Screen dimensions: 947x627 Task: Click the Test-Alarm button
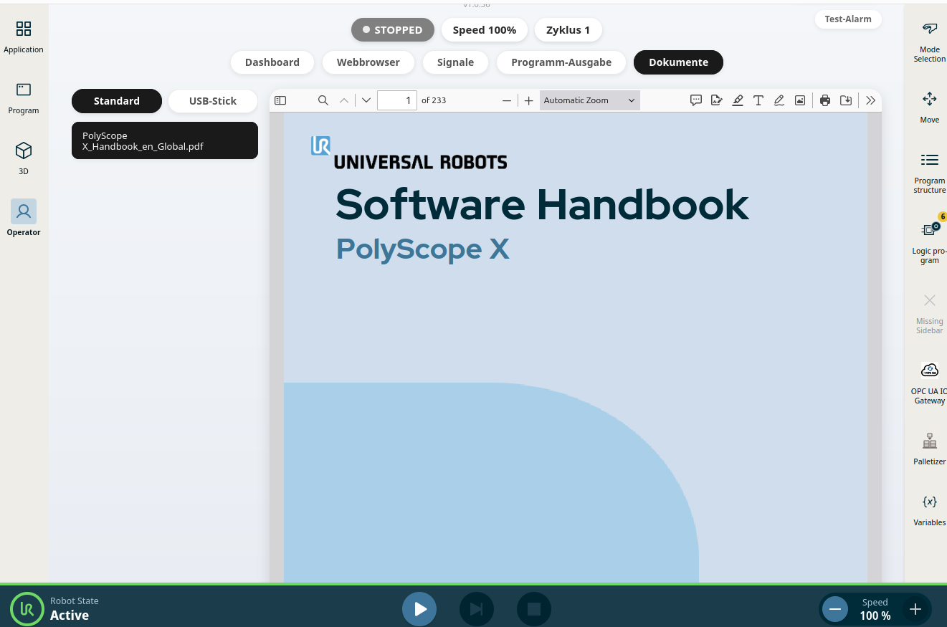(x=848, y=19)
